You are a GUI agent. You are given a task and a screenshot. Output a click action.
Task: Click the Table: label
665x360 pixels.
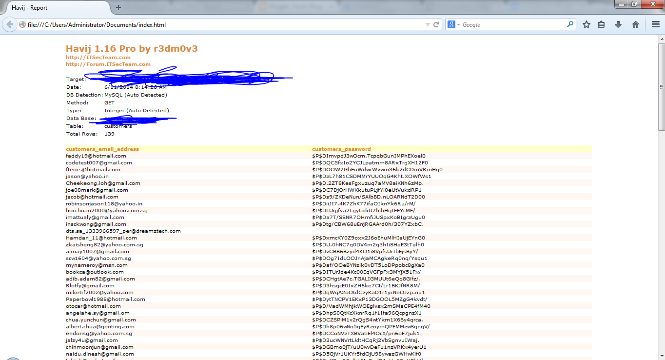(x=75, y=126)
